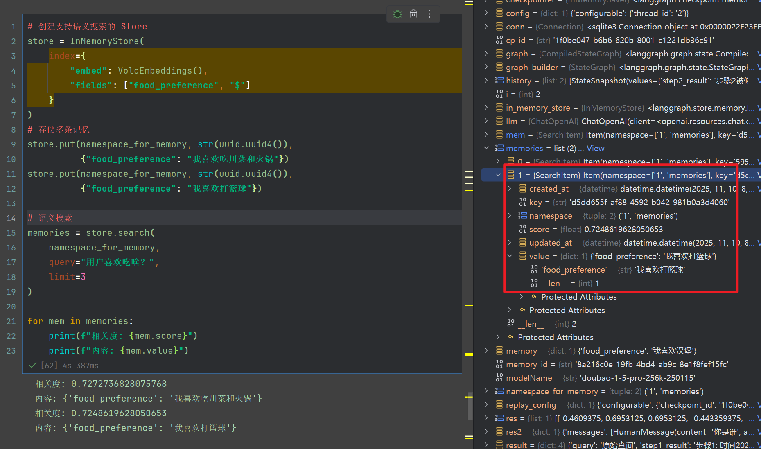Click line number 1 in gutter
The height and width of the screenshot is (449, 761).
pyautogui.click(x=14, y=27)
